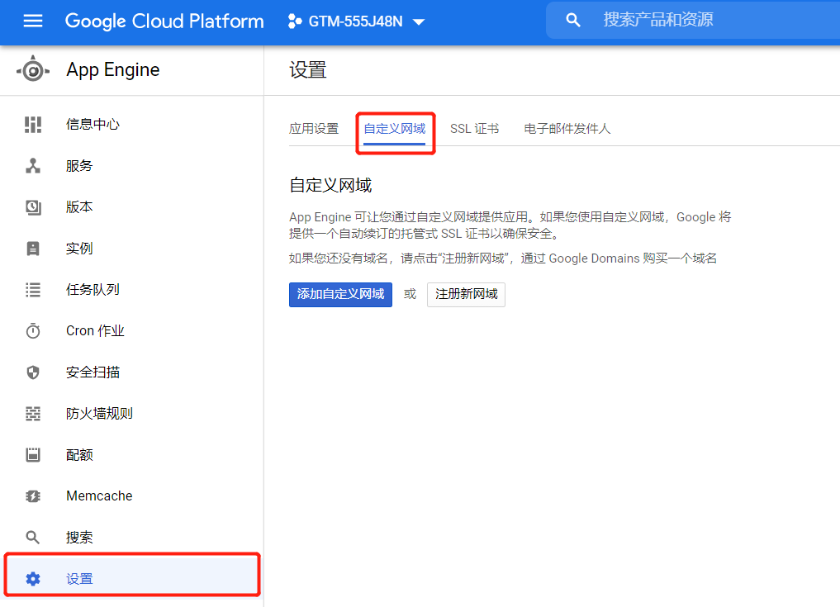
Task: Click the 服务 services icon
Action: pos(33,165)
